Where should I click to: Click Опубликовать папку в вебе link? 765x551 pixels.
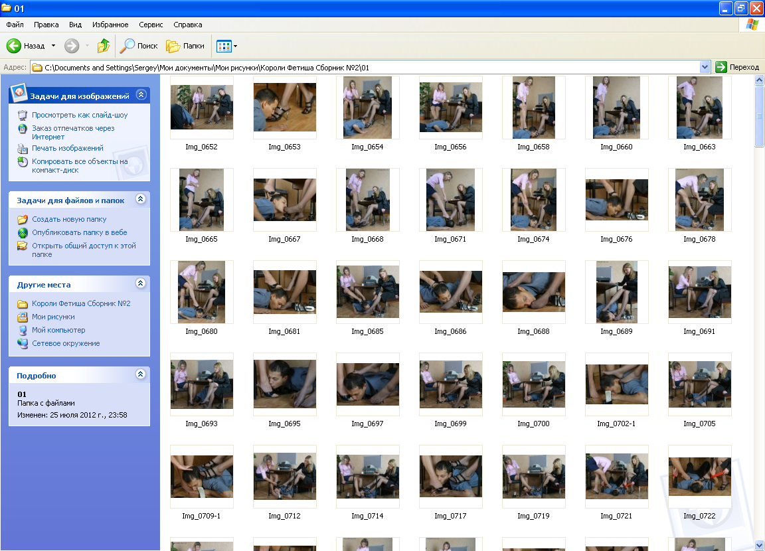pyautogui.click(x=80, y=232)
